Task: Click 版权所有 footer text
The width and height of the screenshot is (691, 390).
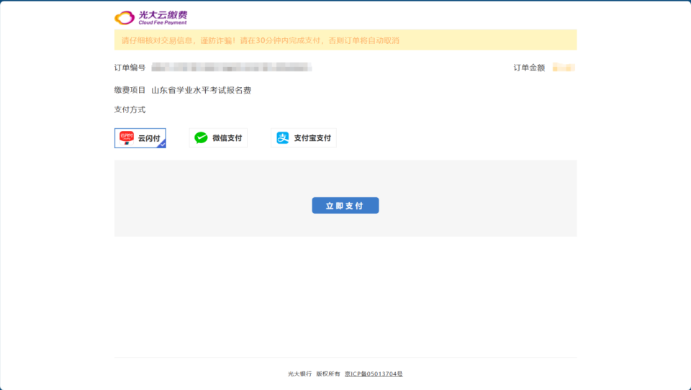Action: pyautogui.click(x=328, y=373)
